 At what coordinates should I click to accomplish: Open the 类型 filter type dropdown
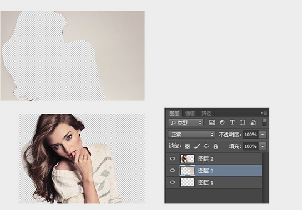pos(185,122)
